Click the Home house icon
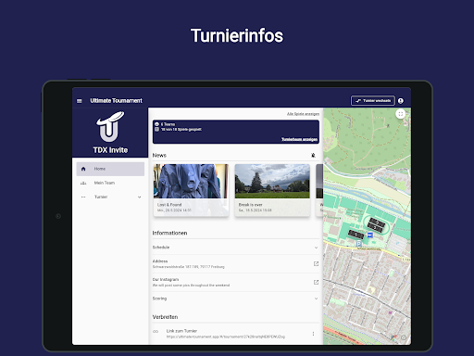 83,169
